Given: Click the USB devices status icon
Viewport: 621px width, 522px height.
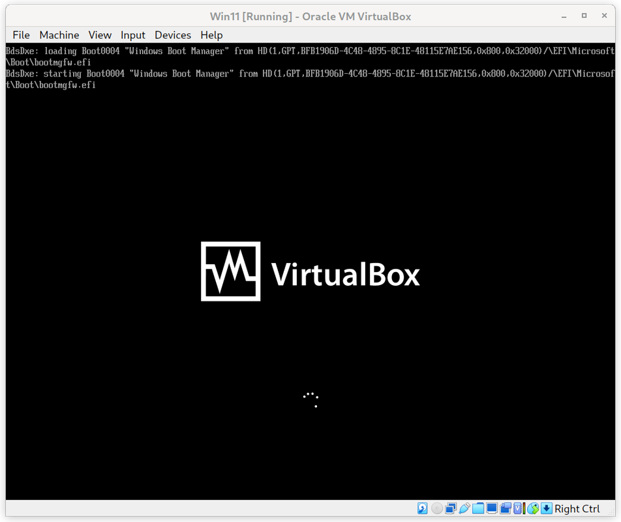Looking at the screenshot, I should [x=464, y=508].
